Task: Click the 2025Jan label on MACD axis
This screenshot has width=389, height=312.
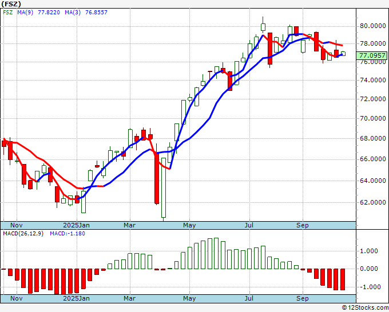Action: click(x=77, y=298)
